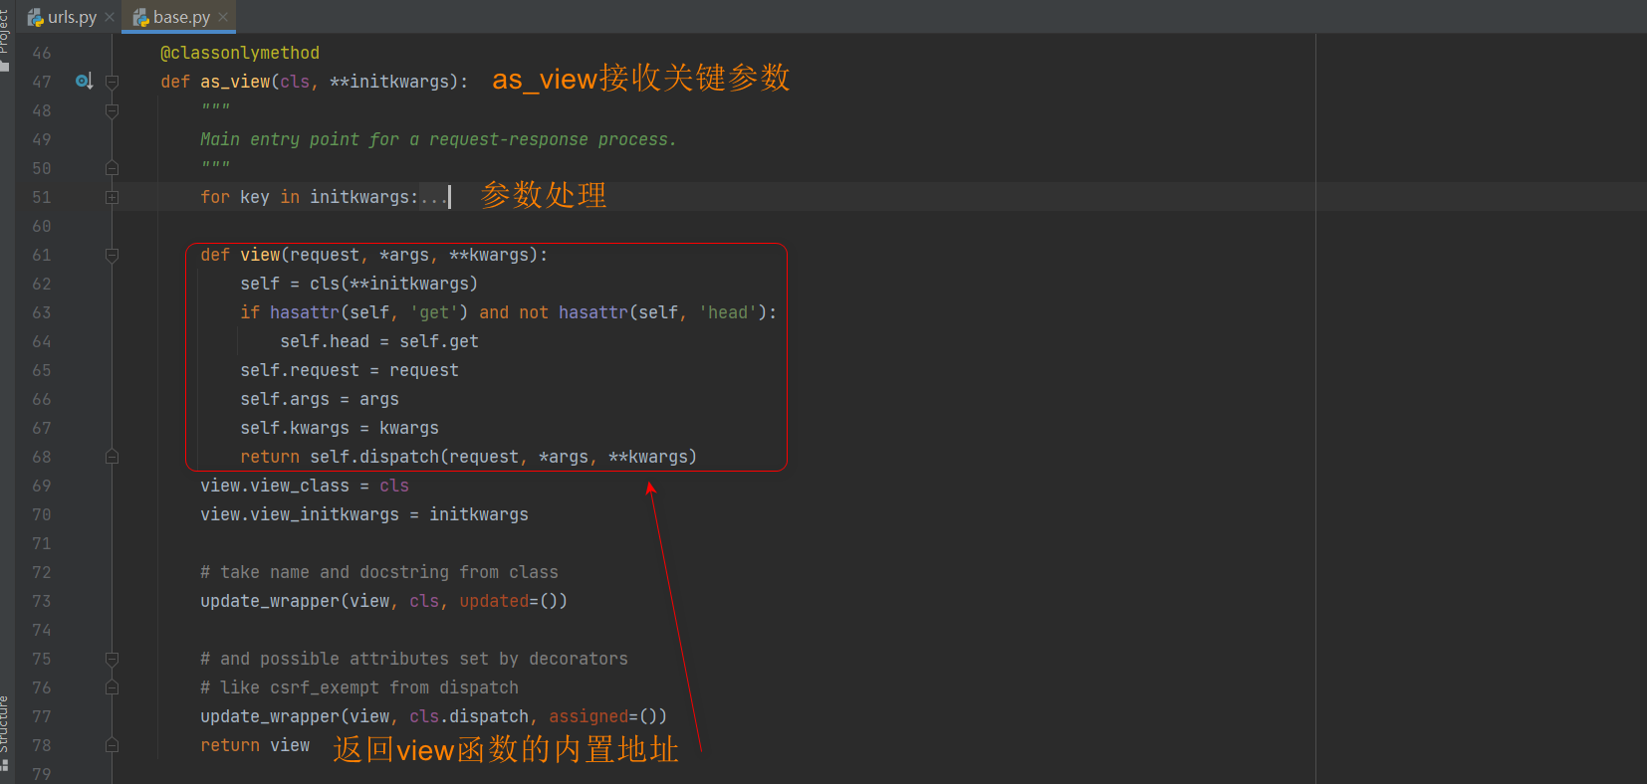Click '# like csrf_exempt from dispatch' comment

click(359, 687)
